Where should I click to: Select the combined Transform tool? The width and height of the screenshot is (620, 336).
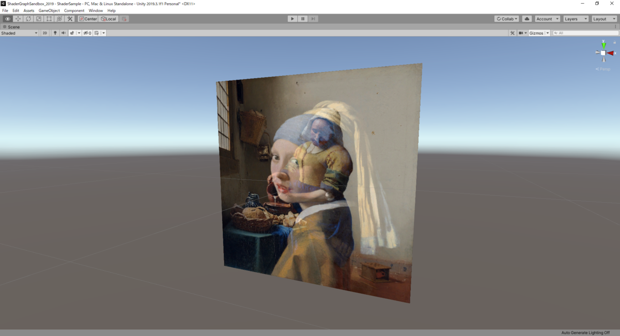pos(59,19)
